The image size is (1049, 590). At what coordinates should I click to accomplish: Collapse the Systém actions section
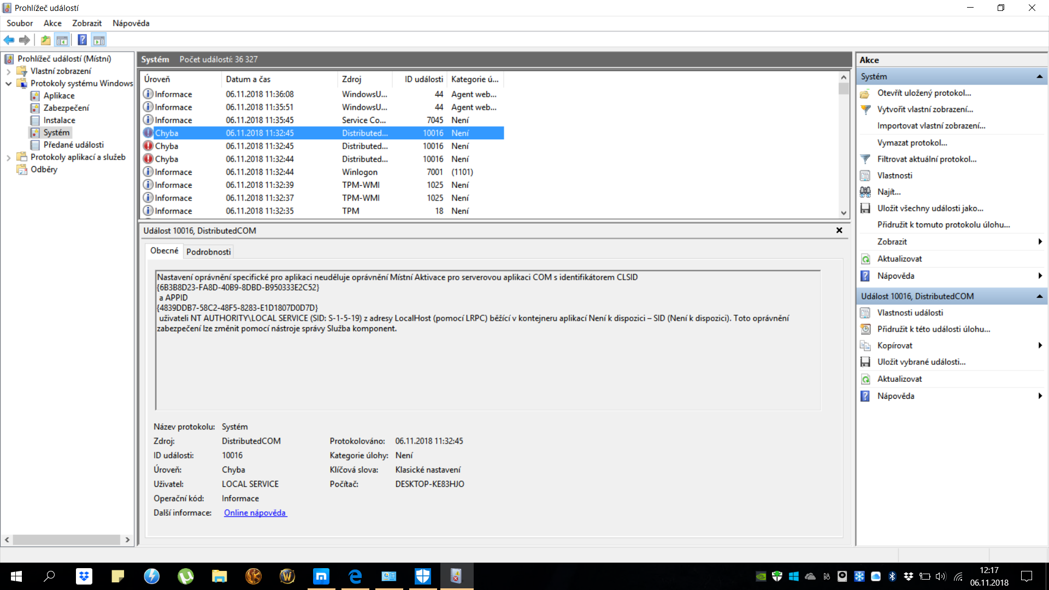[x=1039, y=76]
